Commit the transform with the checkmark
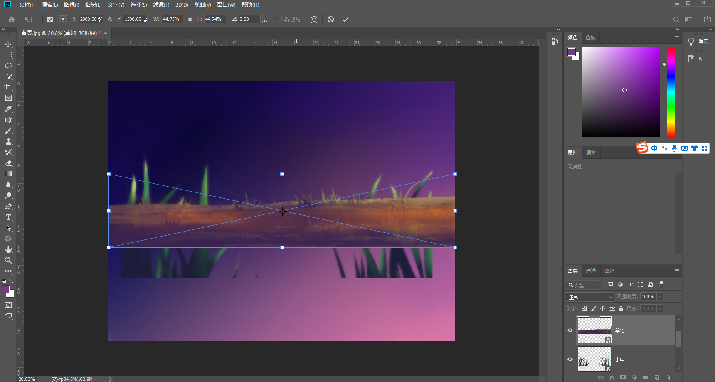Screen dimensions: 715x382 (345, 20)
